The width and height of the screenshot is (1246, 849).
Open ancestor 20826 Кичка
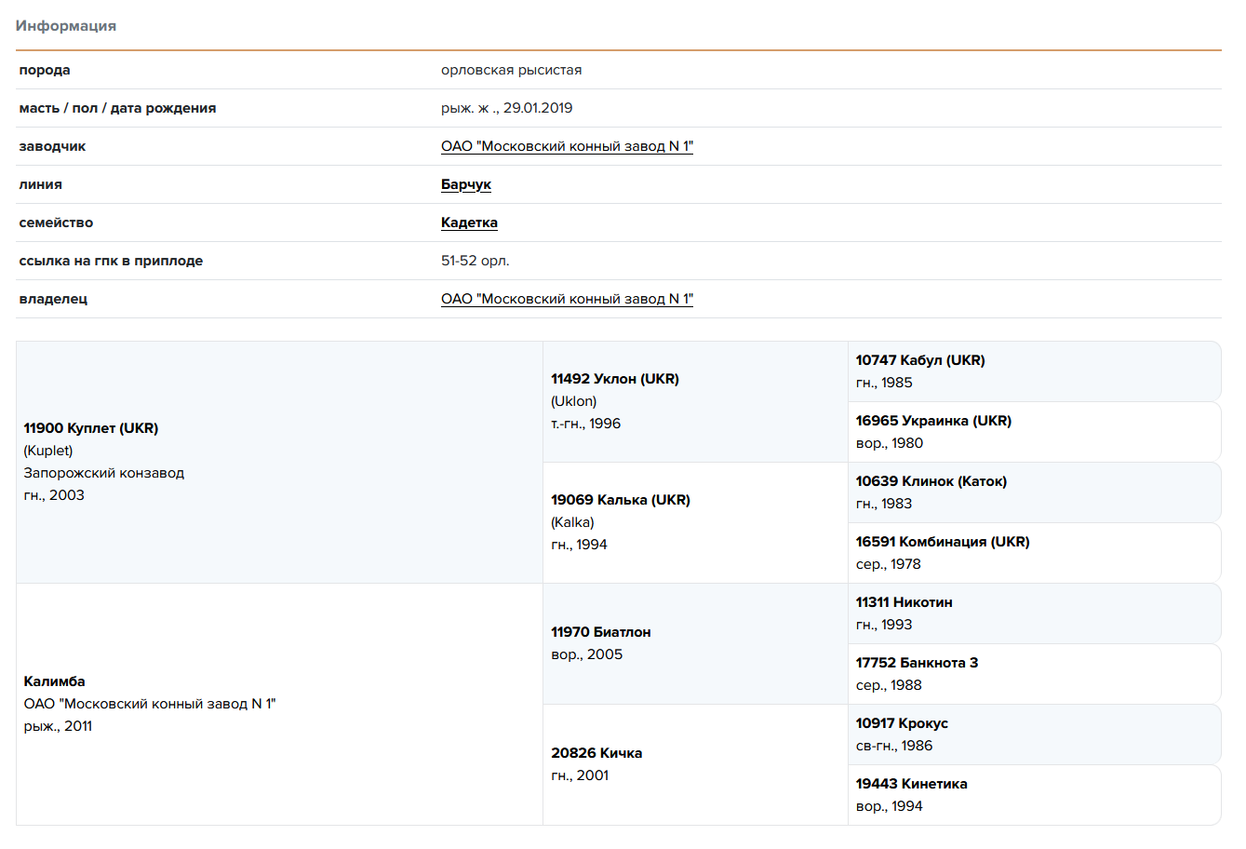(x=596, y=753)
